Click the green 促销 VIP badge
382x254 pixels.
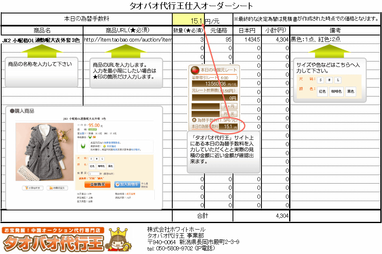coord(92,129)
